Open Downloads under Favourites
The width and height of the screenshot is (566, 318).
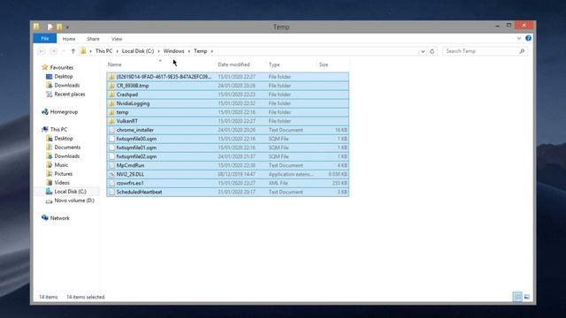(x=67, y=86)
